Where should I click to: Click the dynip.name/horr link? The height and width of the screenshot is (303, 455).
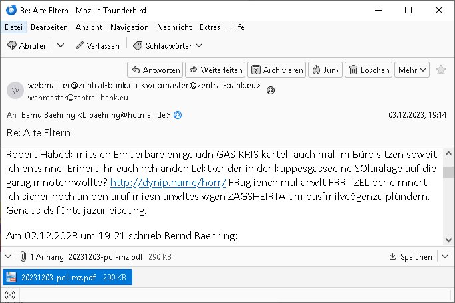[x=168, y=182]
